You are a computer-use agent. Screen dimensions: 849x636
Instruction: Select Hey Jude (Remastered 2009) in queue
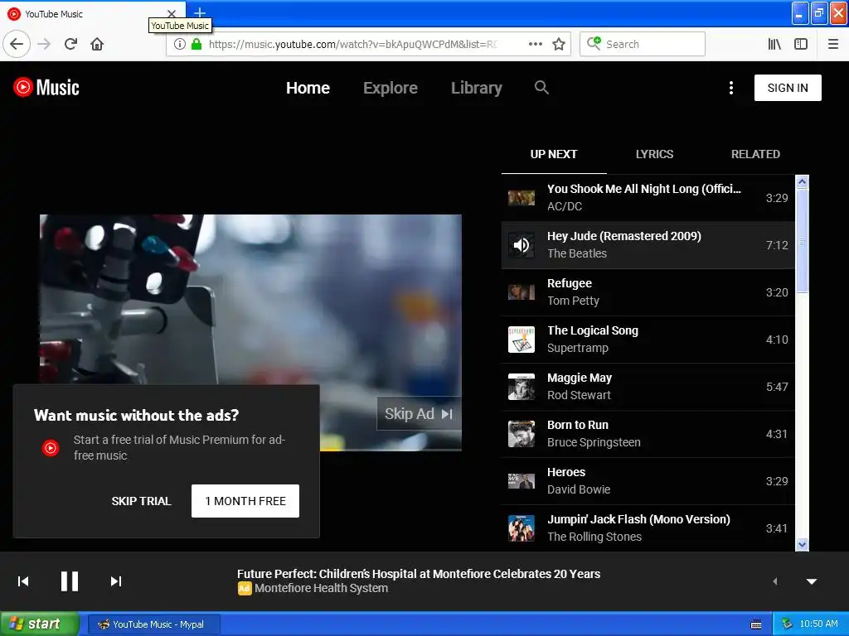coord(648,245)
